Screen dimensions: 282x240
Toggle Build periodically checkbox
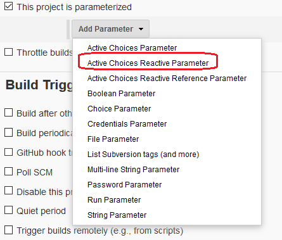pos(8,132)
